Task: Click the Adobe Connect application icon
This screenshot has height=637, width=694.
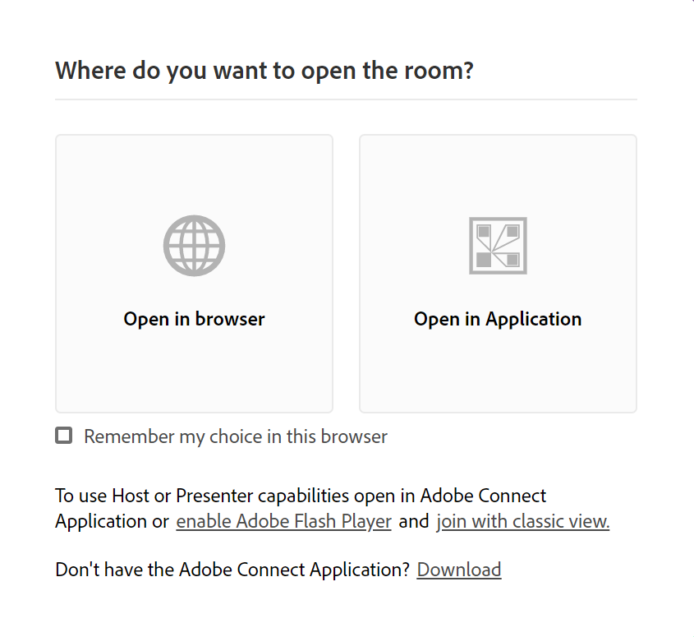Action: pyautogui.click(x=498, y=246)
